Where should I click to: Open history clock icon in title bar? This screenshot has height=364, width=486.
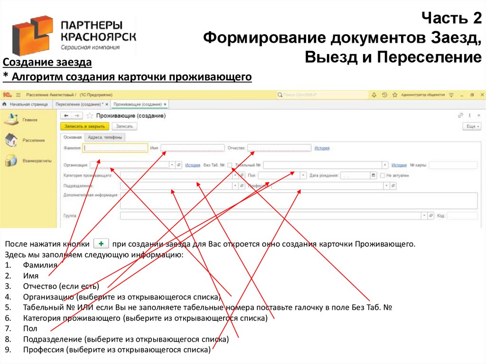[x=384, y=95]
